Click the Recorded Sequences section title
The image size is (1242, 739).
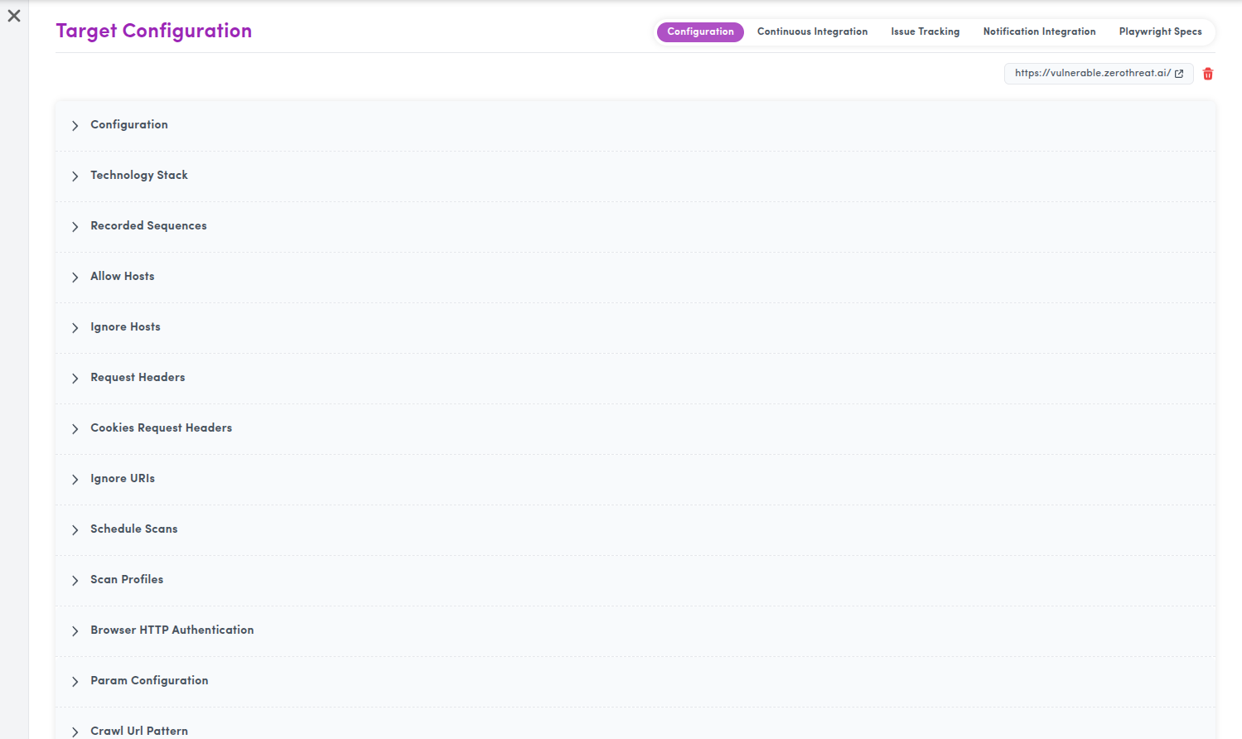tap(148, 225)
